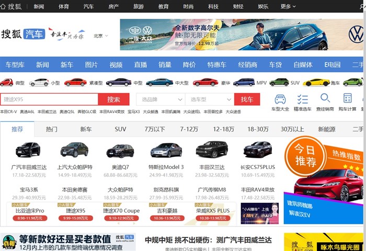Open 丰田汉兰达 car thumbnail
This screenshot has width=366, height=251.
[212, 150]
